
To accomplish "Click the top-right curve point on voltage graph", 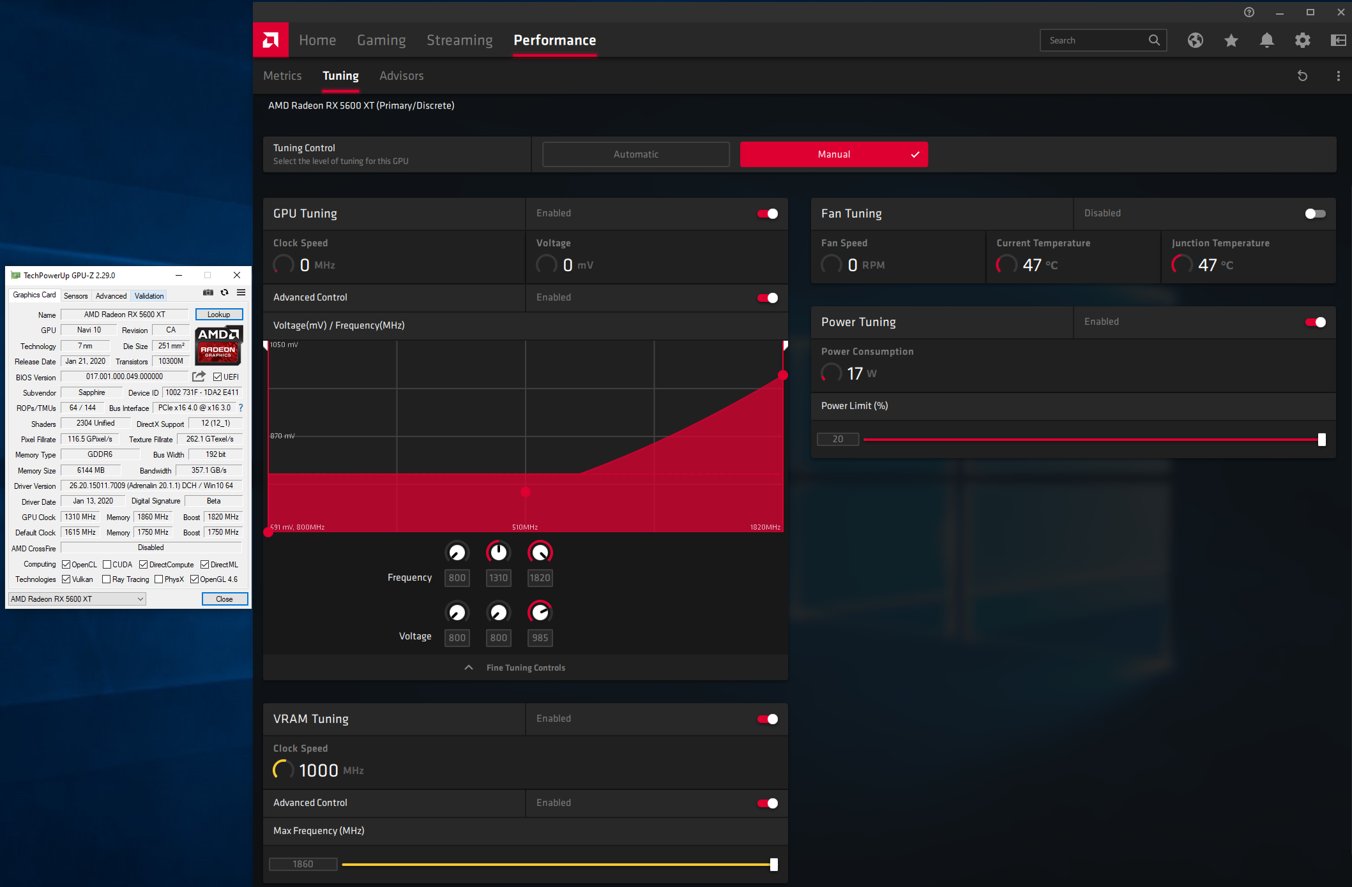I will (783, 375).
